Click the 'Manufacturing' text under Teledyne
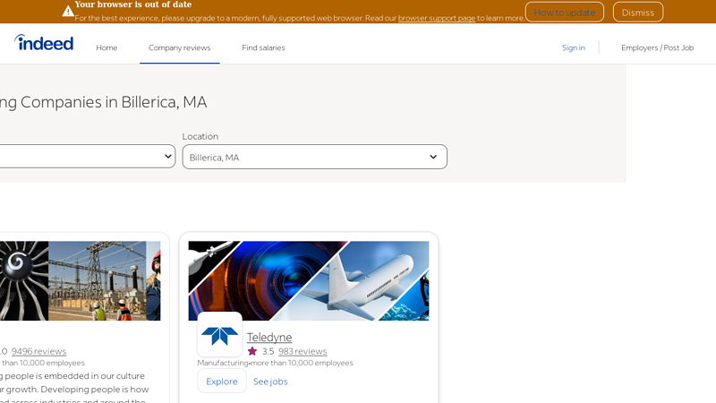Screen dimensions: 716x403 pyautogui.click(x=223, y=363)
